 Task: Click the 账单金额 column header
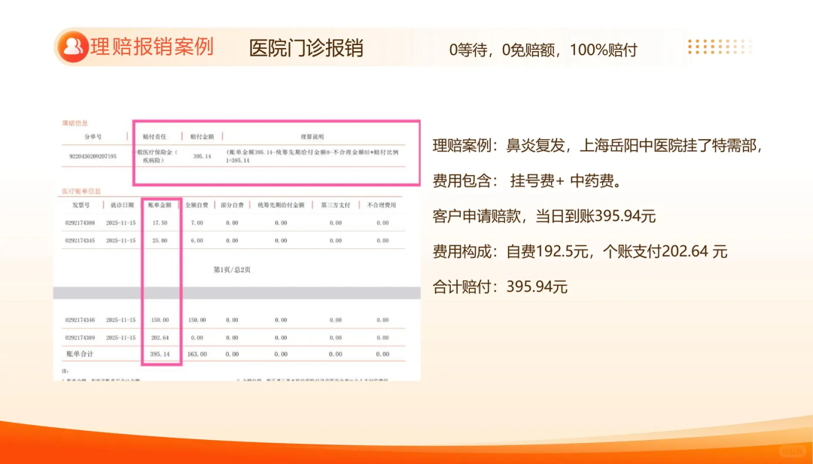(160, 205)
